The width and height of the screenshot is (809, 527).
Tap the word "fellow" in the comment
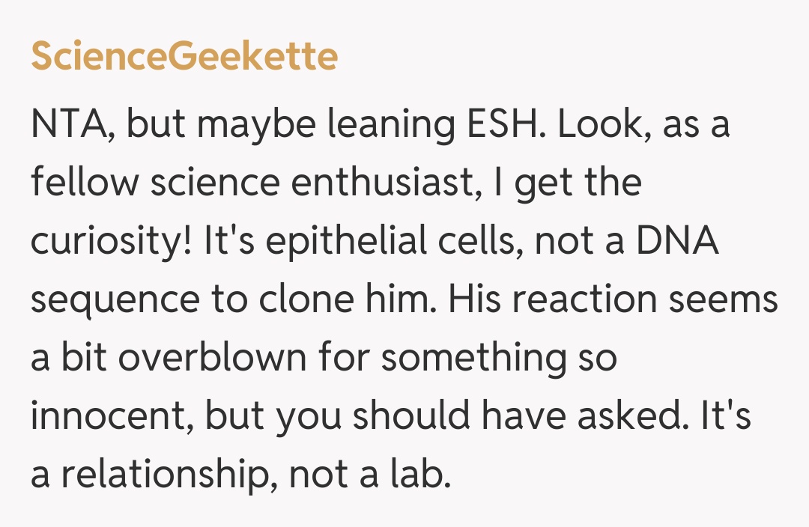[x=82, y=183]
